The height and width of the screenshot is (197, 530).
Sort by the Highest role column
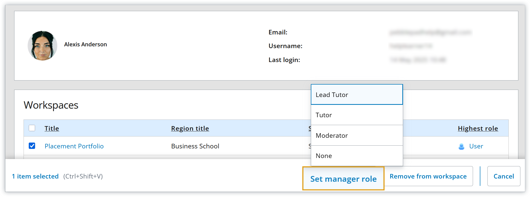478,128
